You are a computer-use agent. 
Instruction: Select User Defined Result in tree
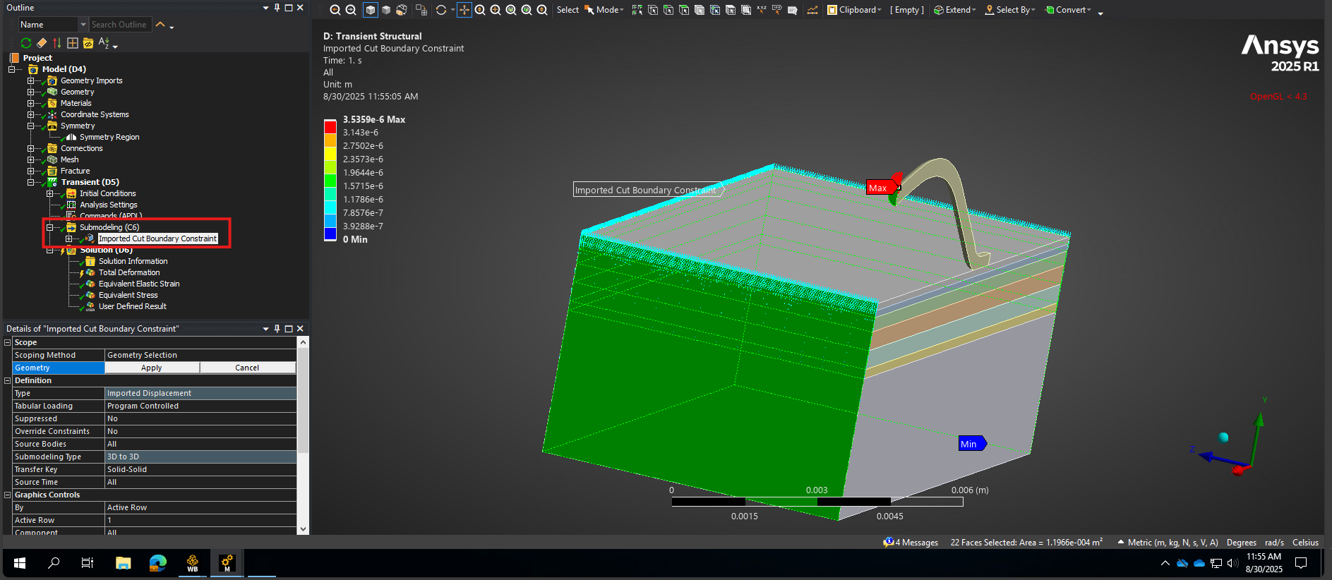(x=133, y=306)
